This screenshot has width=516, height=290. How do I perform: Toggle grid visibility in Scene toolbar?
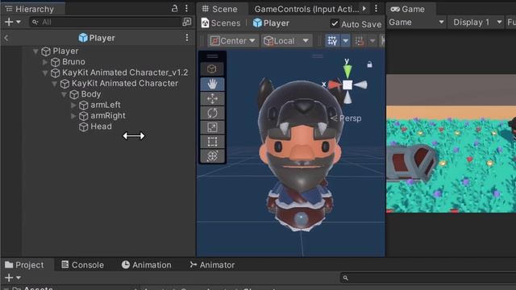point(332,41)
